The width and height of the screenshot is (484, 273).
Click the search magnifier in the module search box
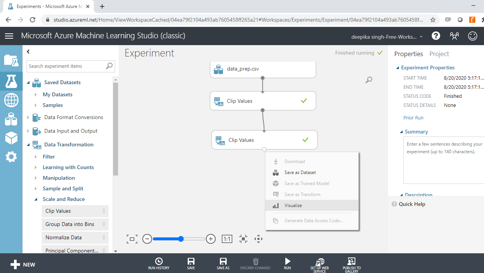point(109,66)
